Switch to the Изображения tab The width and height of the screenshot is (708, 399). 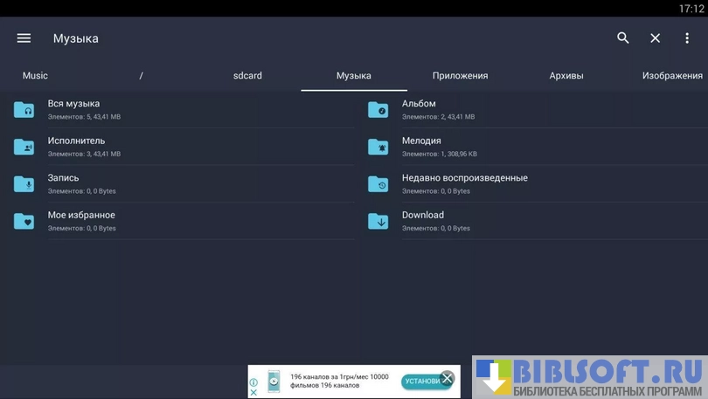(x=672, y=76)
